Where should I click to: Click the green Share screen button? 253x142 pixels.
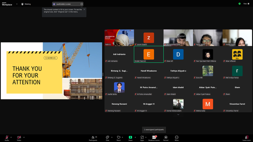point(130,138)
